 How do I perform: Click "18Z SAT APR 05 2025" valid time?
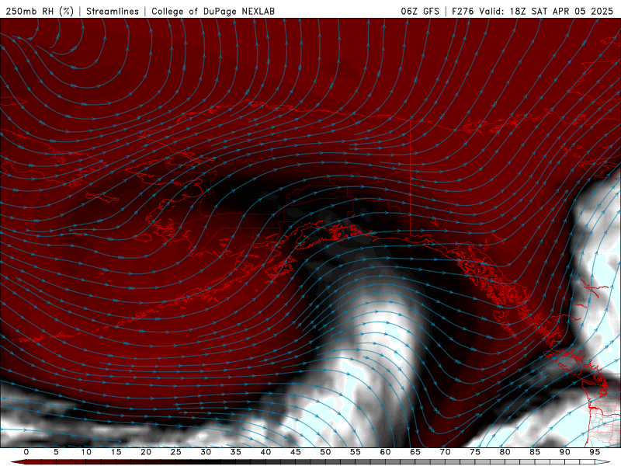tap(561, 11)
